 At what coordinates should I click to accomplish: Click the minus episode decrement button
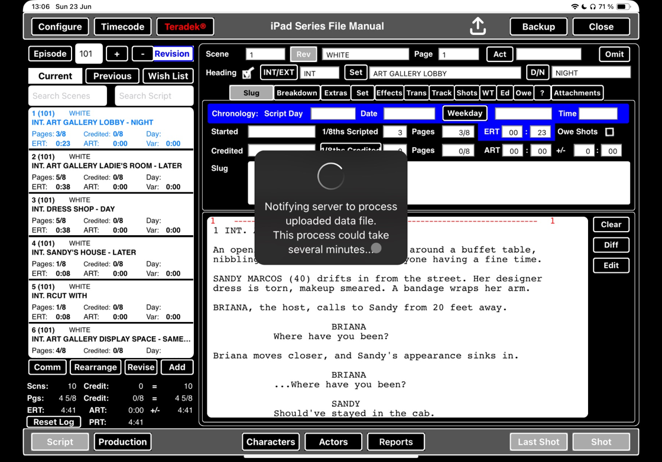tap(142, 54)
